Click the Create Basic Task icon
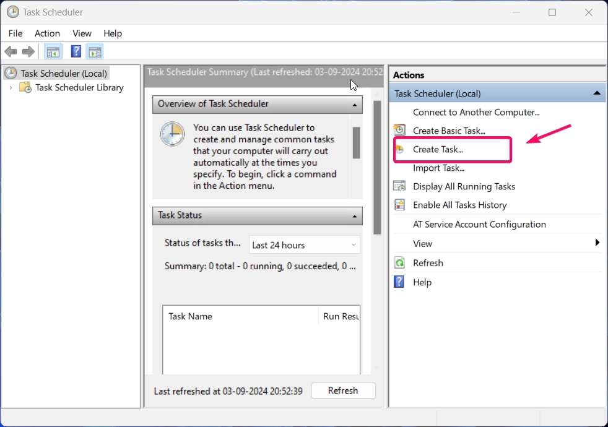 399,130
